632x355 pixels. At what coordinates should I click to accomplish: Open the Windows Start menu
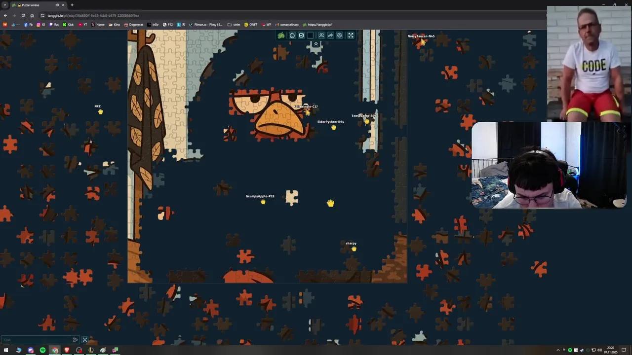(x=6, y=350)
